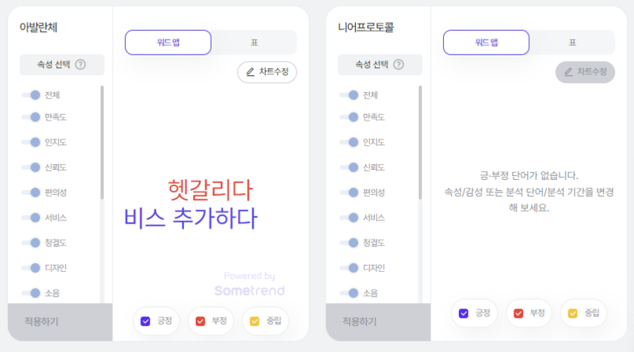Screen dimensions: 634x352
Task: Click the pencil icon on the greyed-out 차트수정 button
Action: (x=568, y=72)
